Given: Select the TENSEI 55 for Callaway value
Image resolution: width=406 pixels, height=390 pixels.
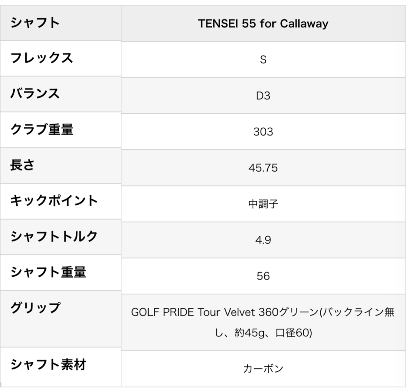Looking at the screenshot, I should [263, 23].
